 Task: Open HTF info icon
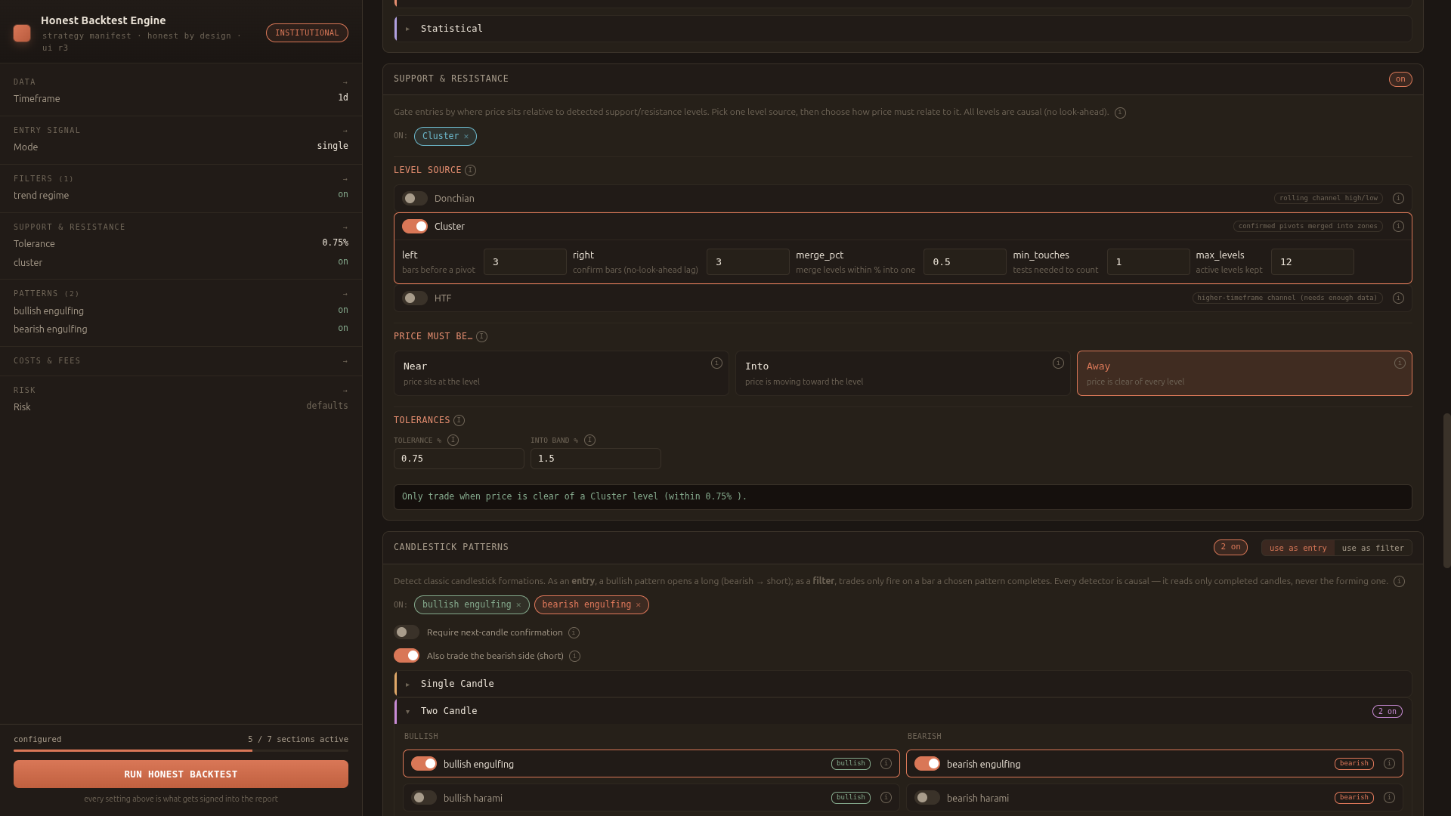(x=1398, y=298)
